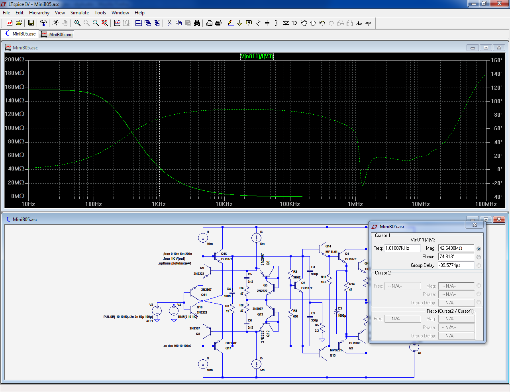Click the Print Setup icon
This screenshot has width=510, height=392.
point(209,23)
